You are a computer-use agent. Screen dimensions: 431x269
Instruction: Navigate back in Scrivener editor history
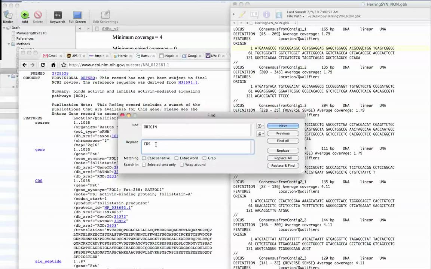[x=80, y=28]
